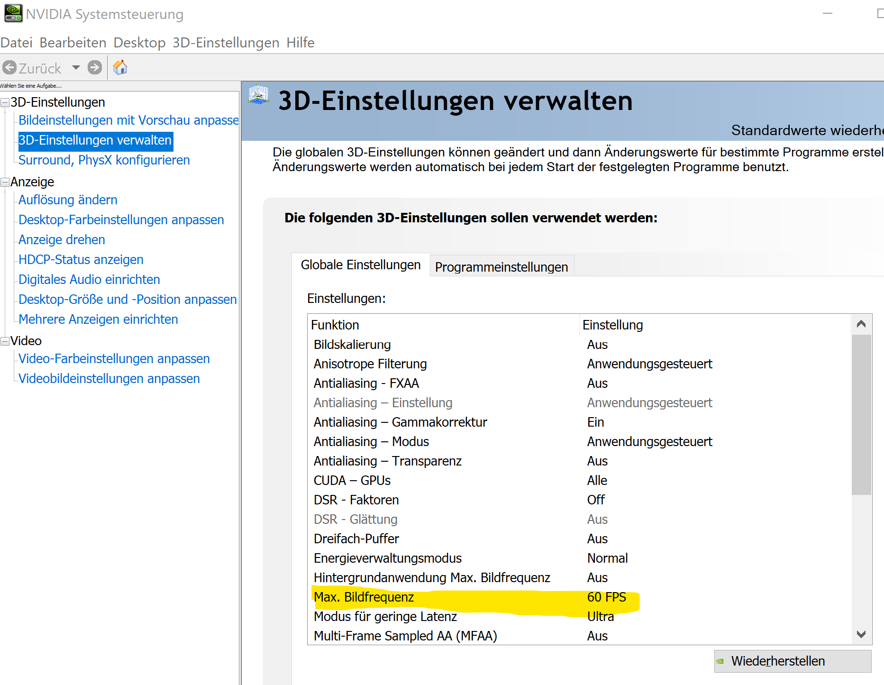Open the Bearbeiten menu
884x685 pixels.
73,43
